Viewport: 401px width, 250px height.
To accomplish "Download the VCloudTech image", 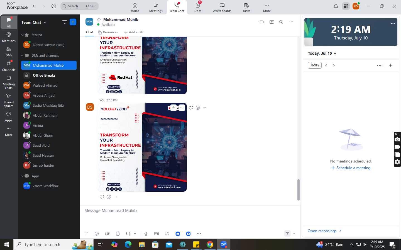I will coord(173,108).
